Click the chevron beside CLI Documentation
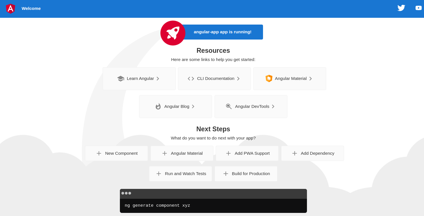The height and width of the screenshot is (216, 424). tap(238, 78)
